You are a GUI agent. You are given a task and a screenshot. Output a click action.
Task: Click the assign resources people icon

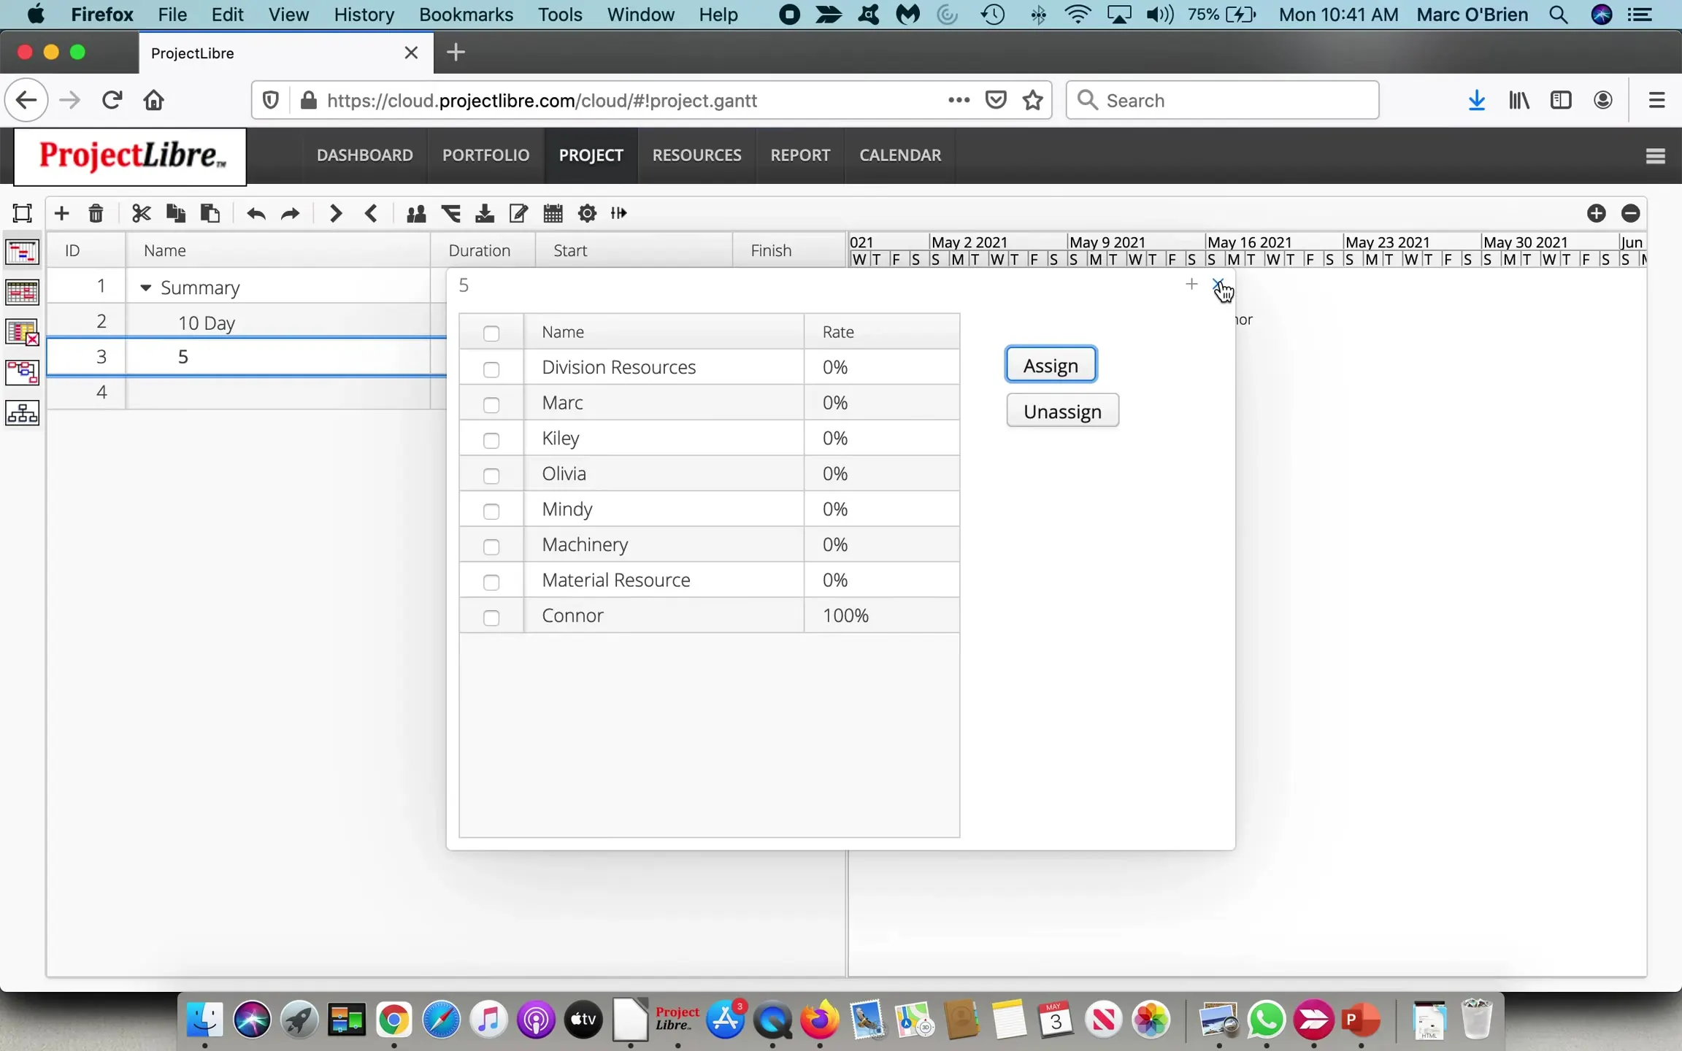tap(416, 213)
